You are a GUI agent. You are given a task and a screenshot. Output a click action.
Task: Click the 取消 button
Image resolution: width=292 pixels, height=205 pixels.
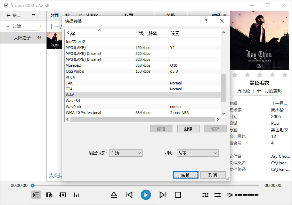tap(213, 175)
